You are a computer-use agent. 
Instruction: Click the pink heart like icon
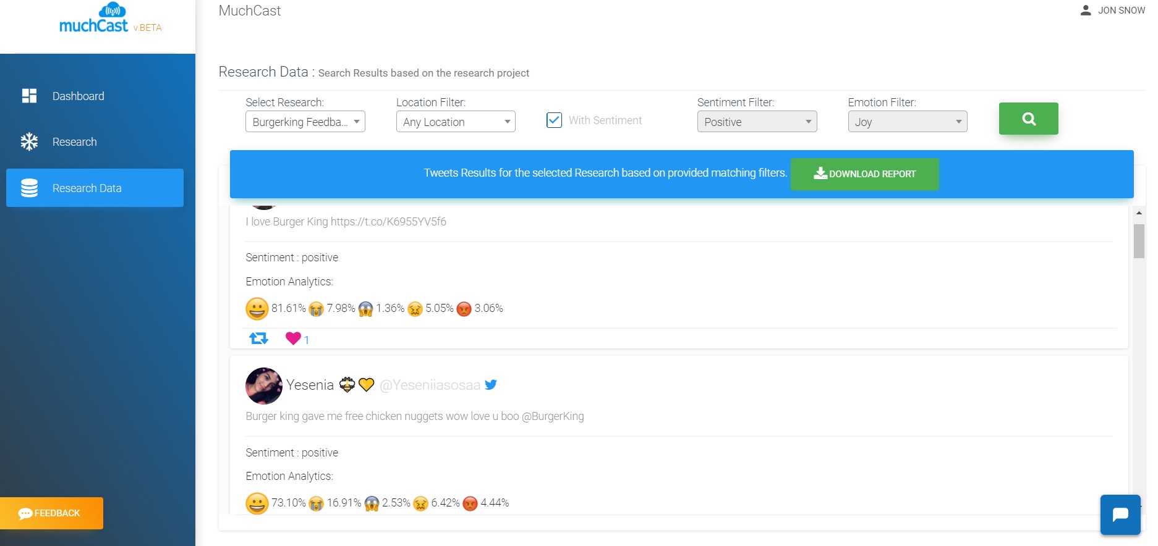[x=293, y=338]
